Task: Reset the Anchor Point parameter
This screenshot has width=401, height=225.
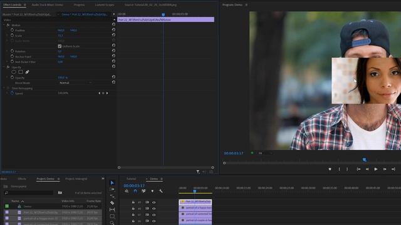Action: coord(113,56)
